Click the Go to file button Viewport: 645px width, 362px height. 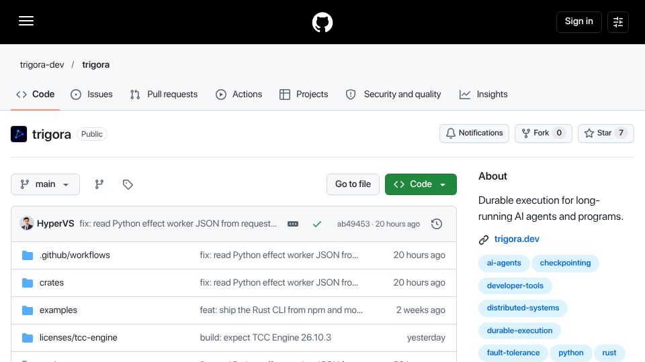(353, 184)
